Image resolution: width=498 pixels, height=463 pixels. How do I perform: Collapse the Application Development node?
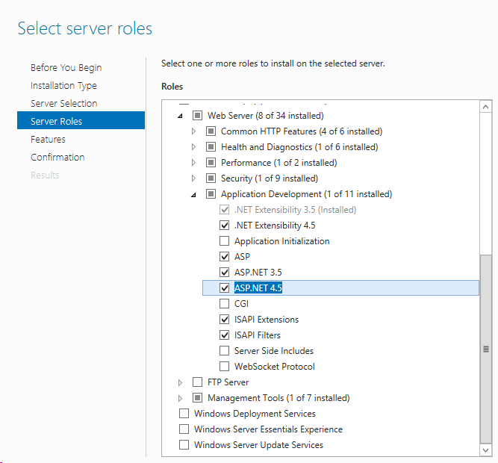pos(194,195)
